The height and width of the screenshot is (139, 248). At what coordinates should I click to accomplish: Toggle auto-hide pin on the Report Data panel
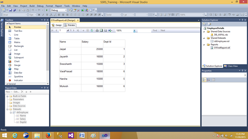[45, 88]
